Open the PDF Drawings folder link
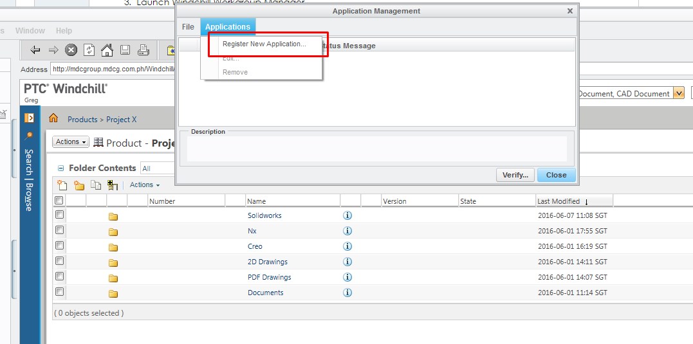This screenshot has height=344, width=693. (269, 277)
